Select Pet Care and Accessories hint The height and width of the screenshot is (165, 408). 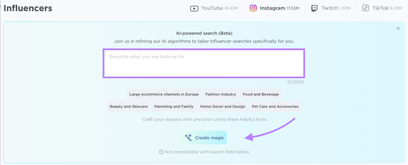pyautogui.click(x=275, y=106)
